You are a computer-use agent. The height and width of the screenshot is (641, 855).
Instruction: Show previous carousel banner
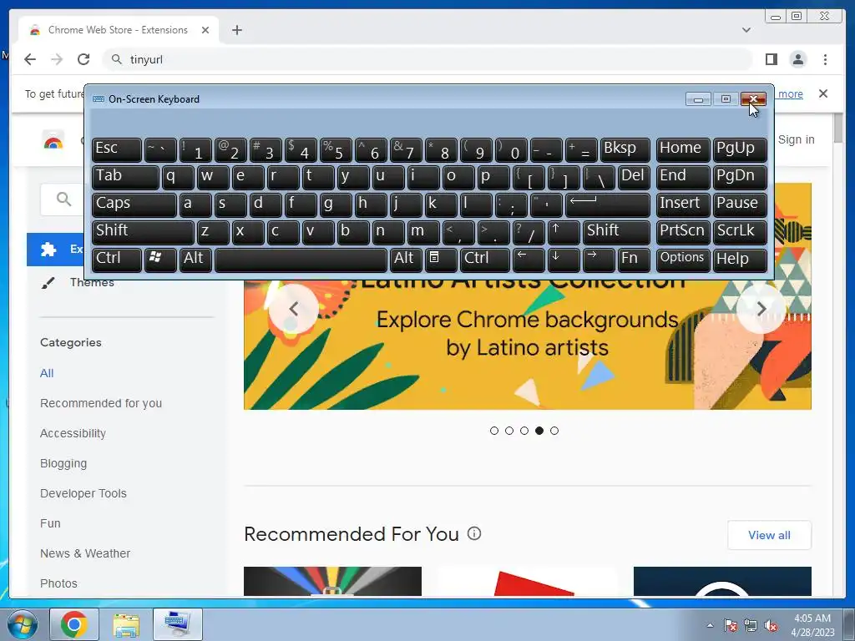click(x=293, y=309)
